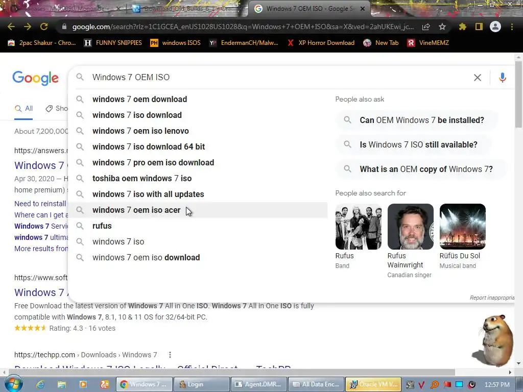
Task: Open the Rufus Band thumbnail
Action: point(358,227)
